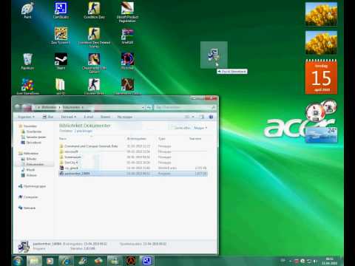Select the Command and Conquer Generals Data folder
355x266 pixels.
click(x=133, y=146)
